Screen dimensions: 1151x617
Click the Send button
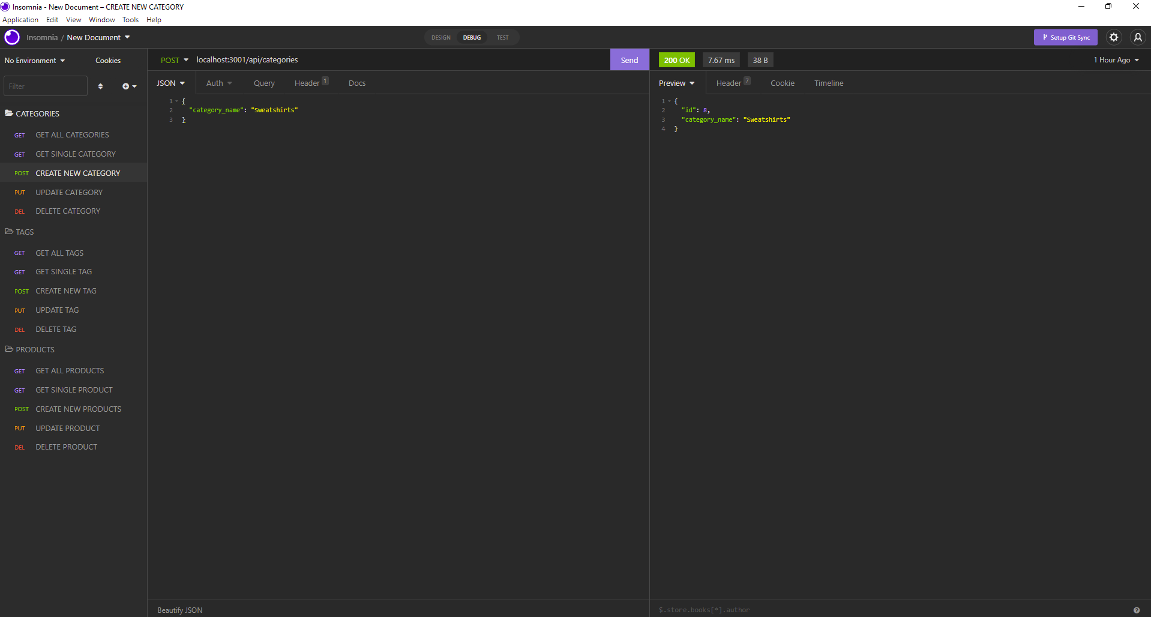tap(629, 59)
